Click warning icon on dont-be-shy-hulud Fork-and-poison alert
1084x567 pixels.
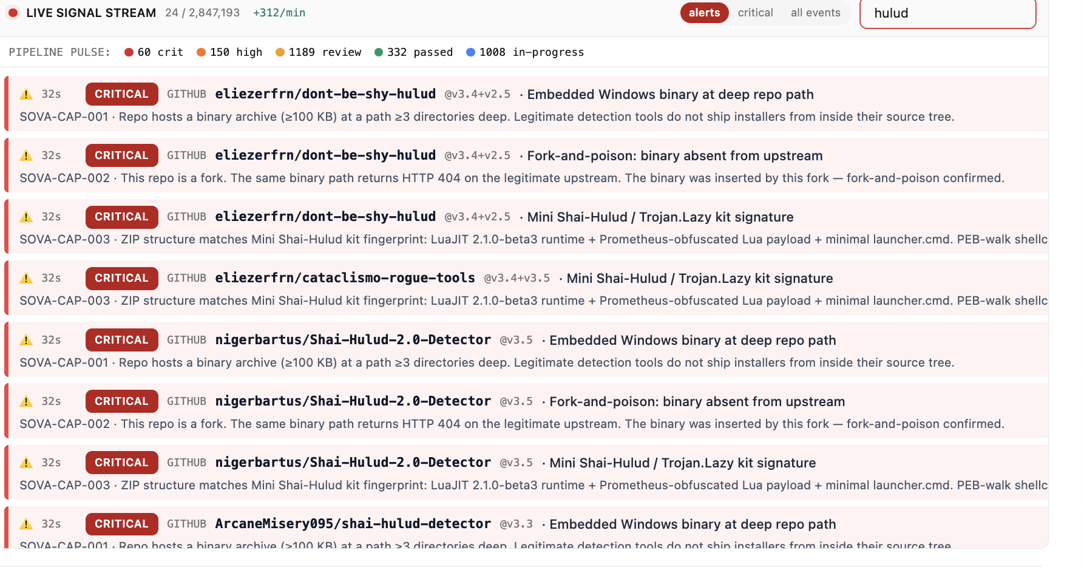[26, 155]
